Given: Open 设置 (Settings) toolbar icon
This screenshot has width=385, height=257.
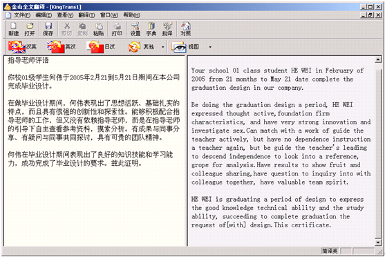Looking at the screenshot, I should (135, 29).
